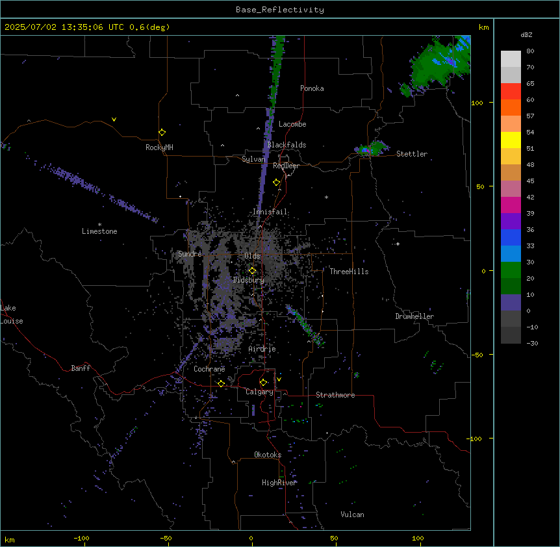
Task: Pick the dark orange 57-60 dBZ swatch
Action: click(x=511, y=107)
